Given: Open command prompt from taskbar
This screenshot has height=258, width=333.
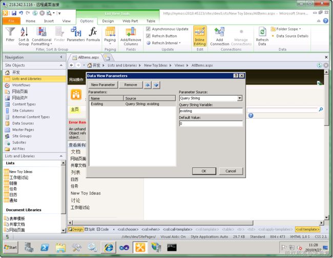Looking at the screenshot, I should tap(172, 247).
